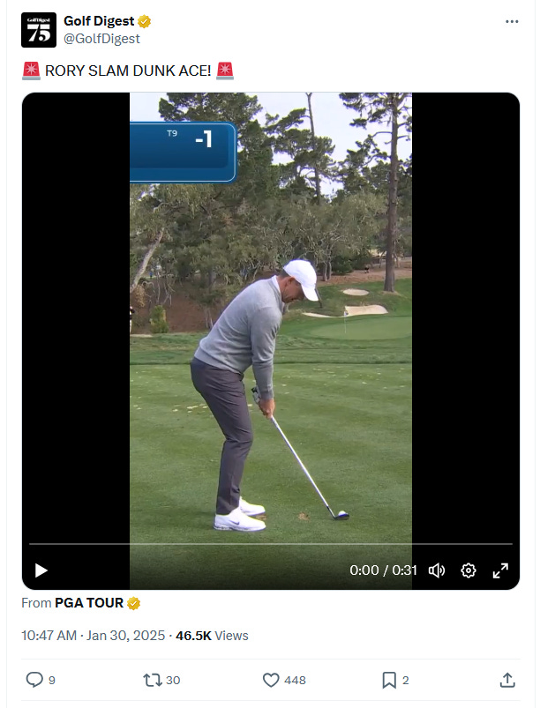Repost the tweet with the retweet icon
Viewport: 540px width, 708px height.
pyautogui.click(x=152, y=680)
